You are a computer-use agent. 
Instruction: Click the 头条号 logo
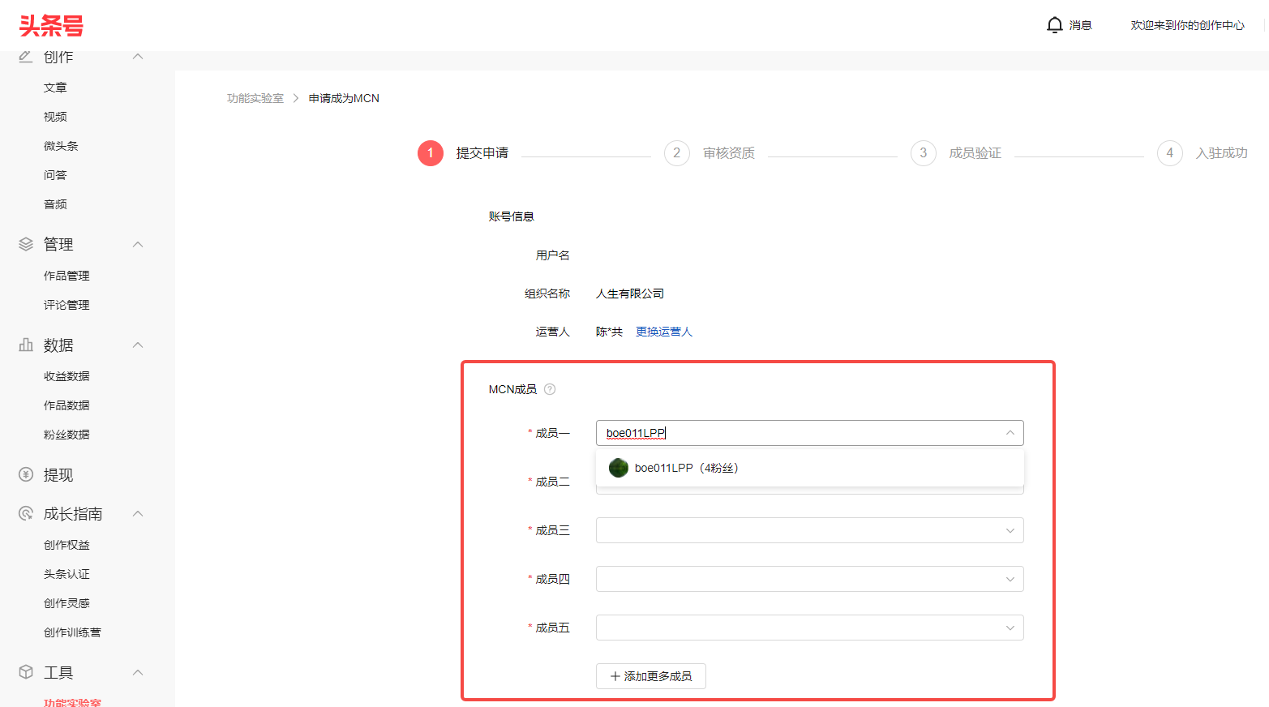[x=51, y=26]
